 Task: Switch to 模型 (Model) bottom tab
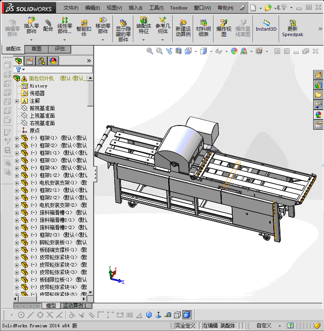coord(51,305)
